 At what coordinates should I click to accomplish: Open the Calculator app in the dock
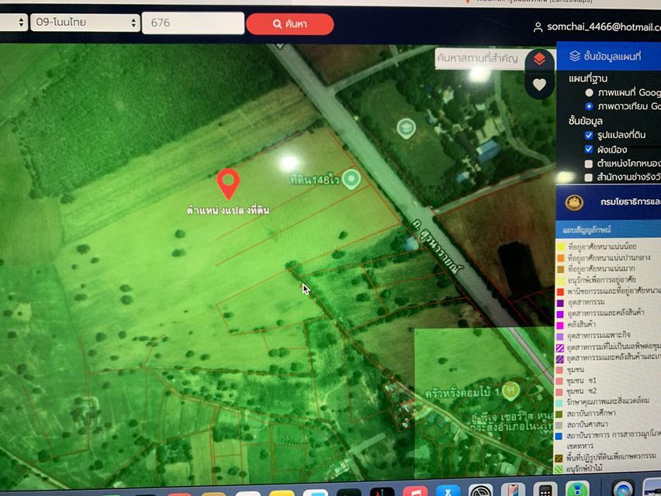(545, 490)
